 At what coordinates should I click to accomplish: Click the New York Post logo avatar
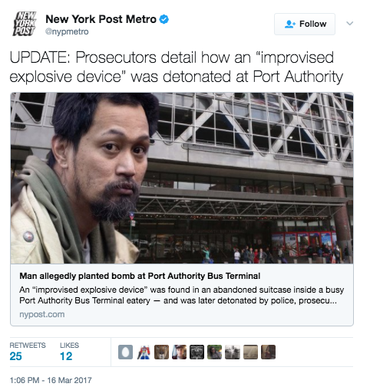25,24
